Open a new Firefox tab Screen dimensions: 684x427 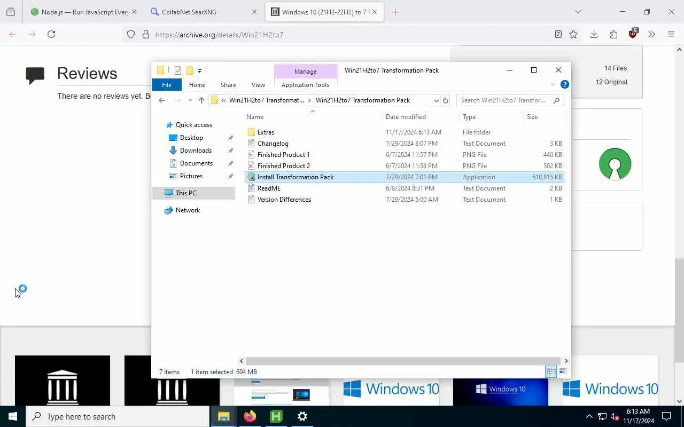pyautogui.click(x=395, y=12)
